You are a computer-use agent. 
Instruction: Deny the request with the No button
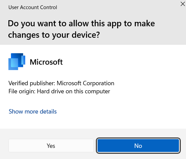click(138, 146)
